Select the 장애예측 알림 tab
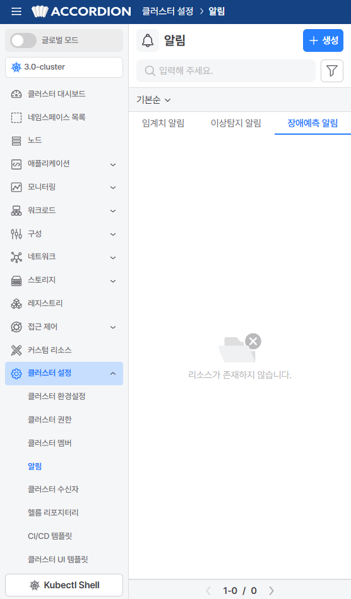Screen dimensions: 351x599 pos(312,123)
